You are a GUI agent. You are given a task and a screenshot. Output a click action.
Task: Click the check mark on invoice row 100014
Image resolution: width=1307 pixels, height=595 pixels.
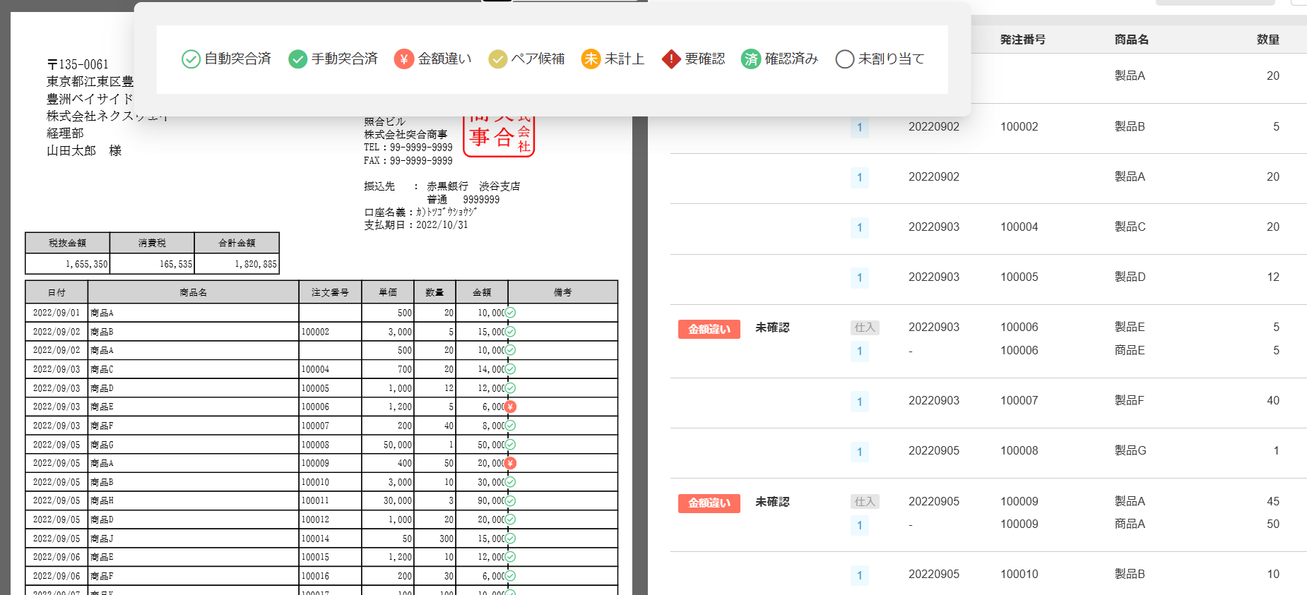pos(510,539)
